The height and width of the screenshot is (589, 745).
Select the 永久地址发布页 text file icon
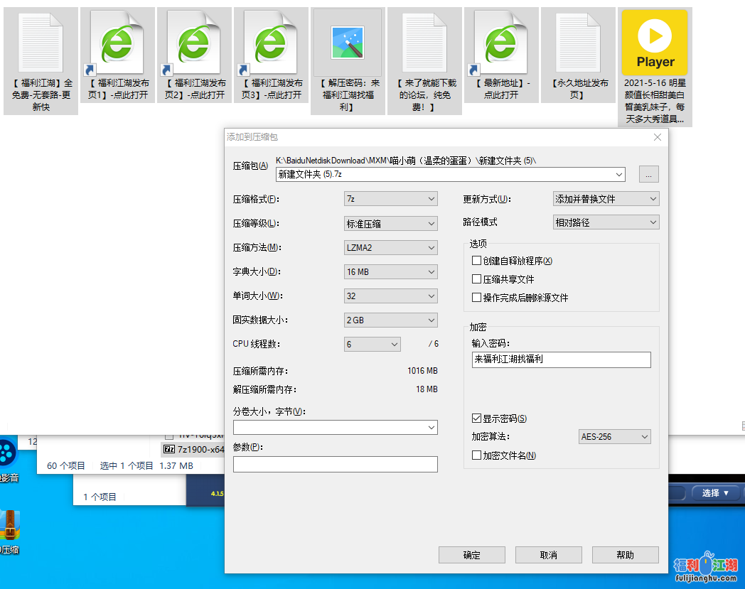579,43
